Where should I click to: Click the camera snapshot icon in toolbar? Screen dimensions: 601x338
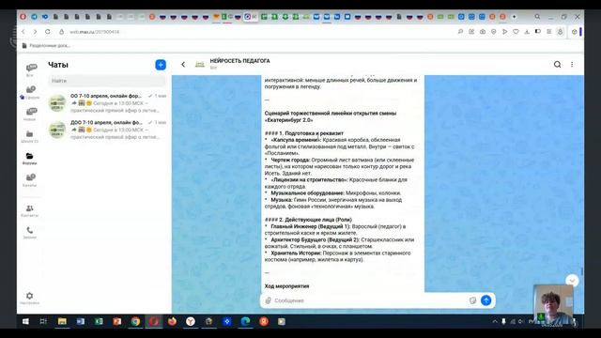[483, 32]
